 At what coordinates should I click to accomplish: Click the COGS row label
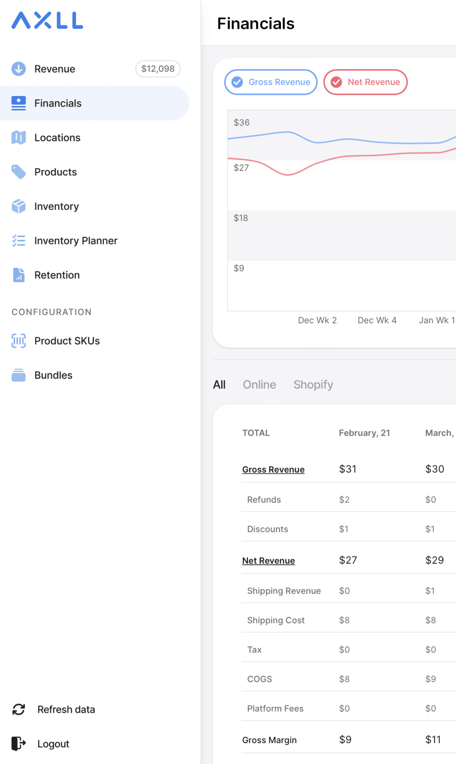point(260,679)
